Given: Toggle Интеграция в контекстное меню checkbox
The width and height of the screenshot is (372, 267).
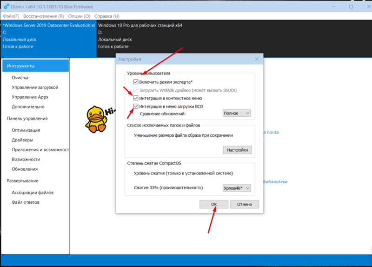Looking at the screenshot, I should point(136,98).
